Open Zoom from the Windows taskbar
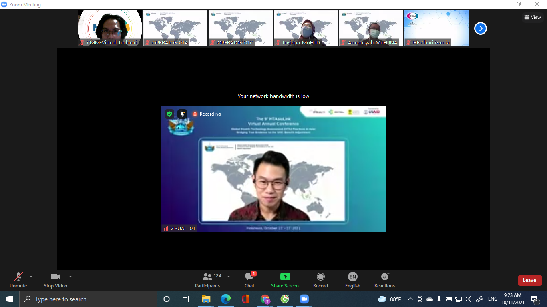Viewport: 547px width, 307px height. pyautogui.click(x=304, y=299)
